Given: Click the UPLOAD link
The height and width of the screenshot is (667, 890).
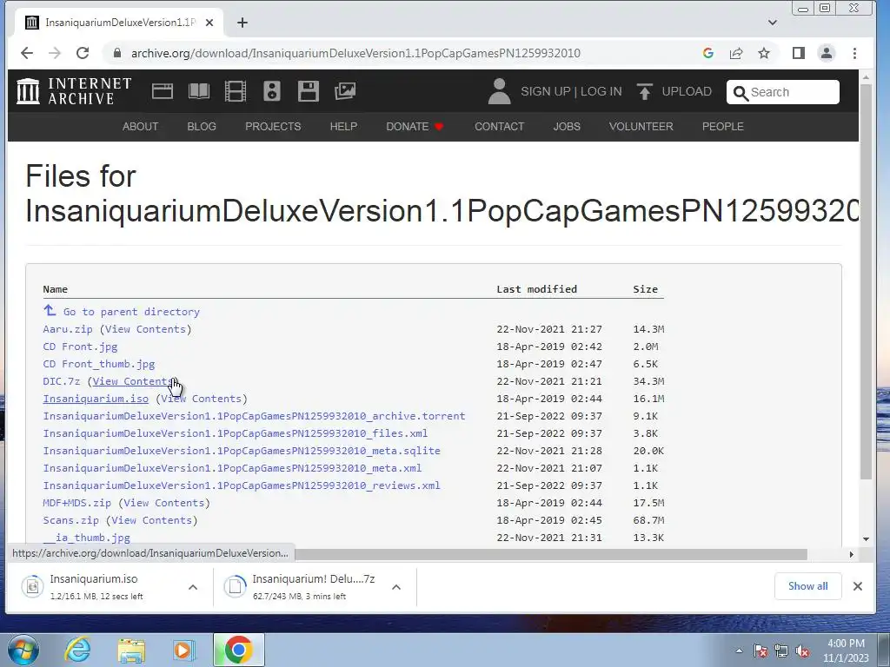Looking at the screenshot, I should click(687, 91).
